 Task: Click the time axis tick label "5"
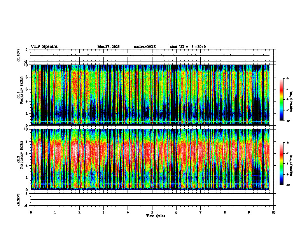(x=152, y=212)
